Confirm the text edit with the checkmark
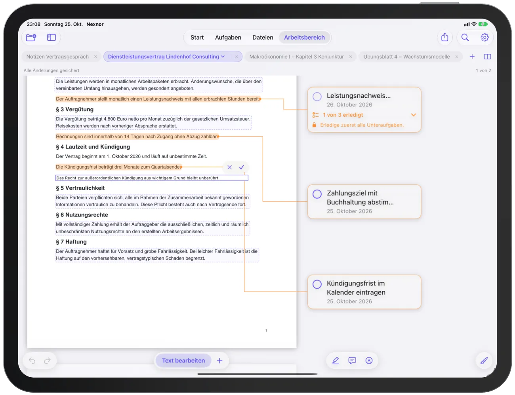 click(241, 167)
